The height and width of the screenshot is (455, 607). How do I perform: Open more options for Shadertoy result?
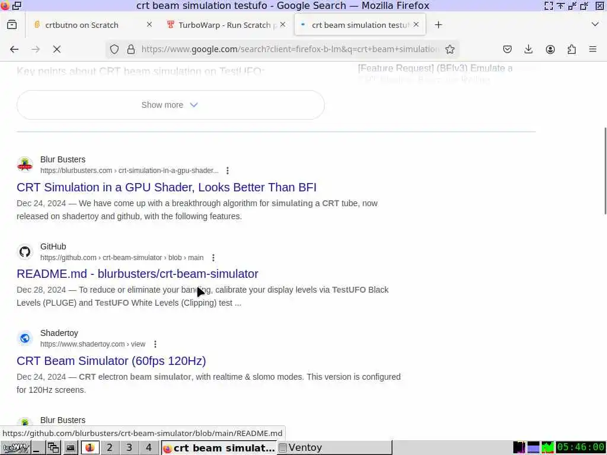click(x=155, y=344)
